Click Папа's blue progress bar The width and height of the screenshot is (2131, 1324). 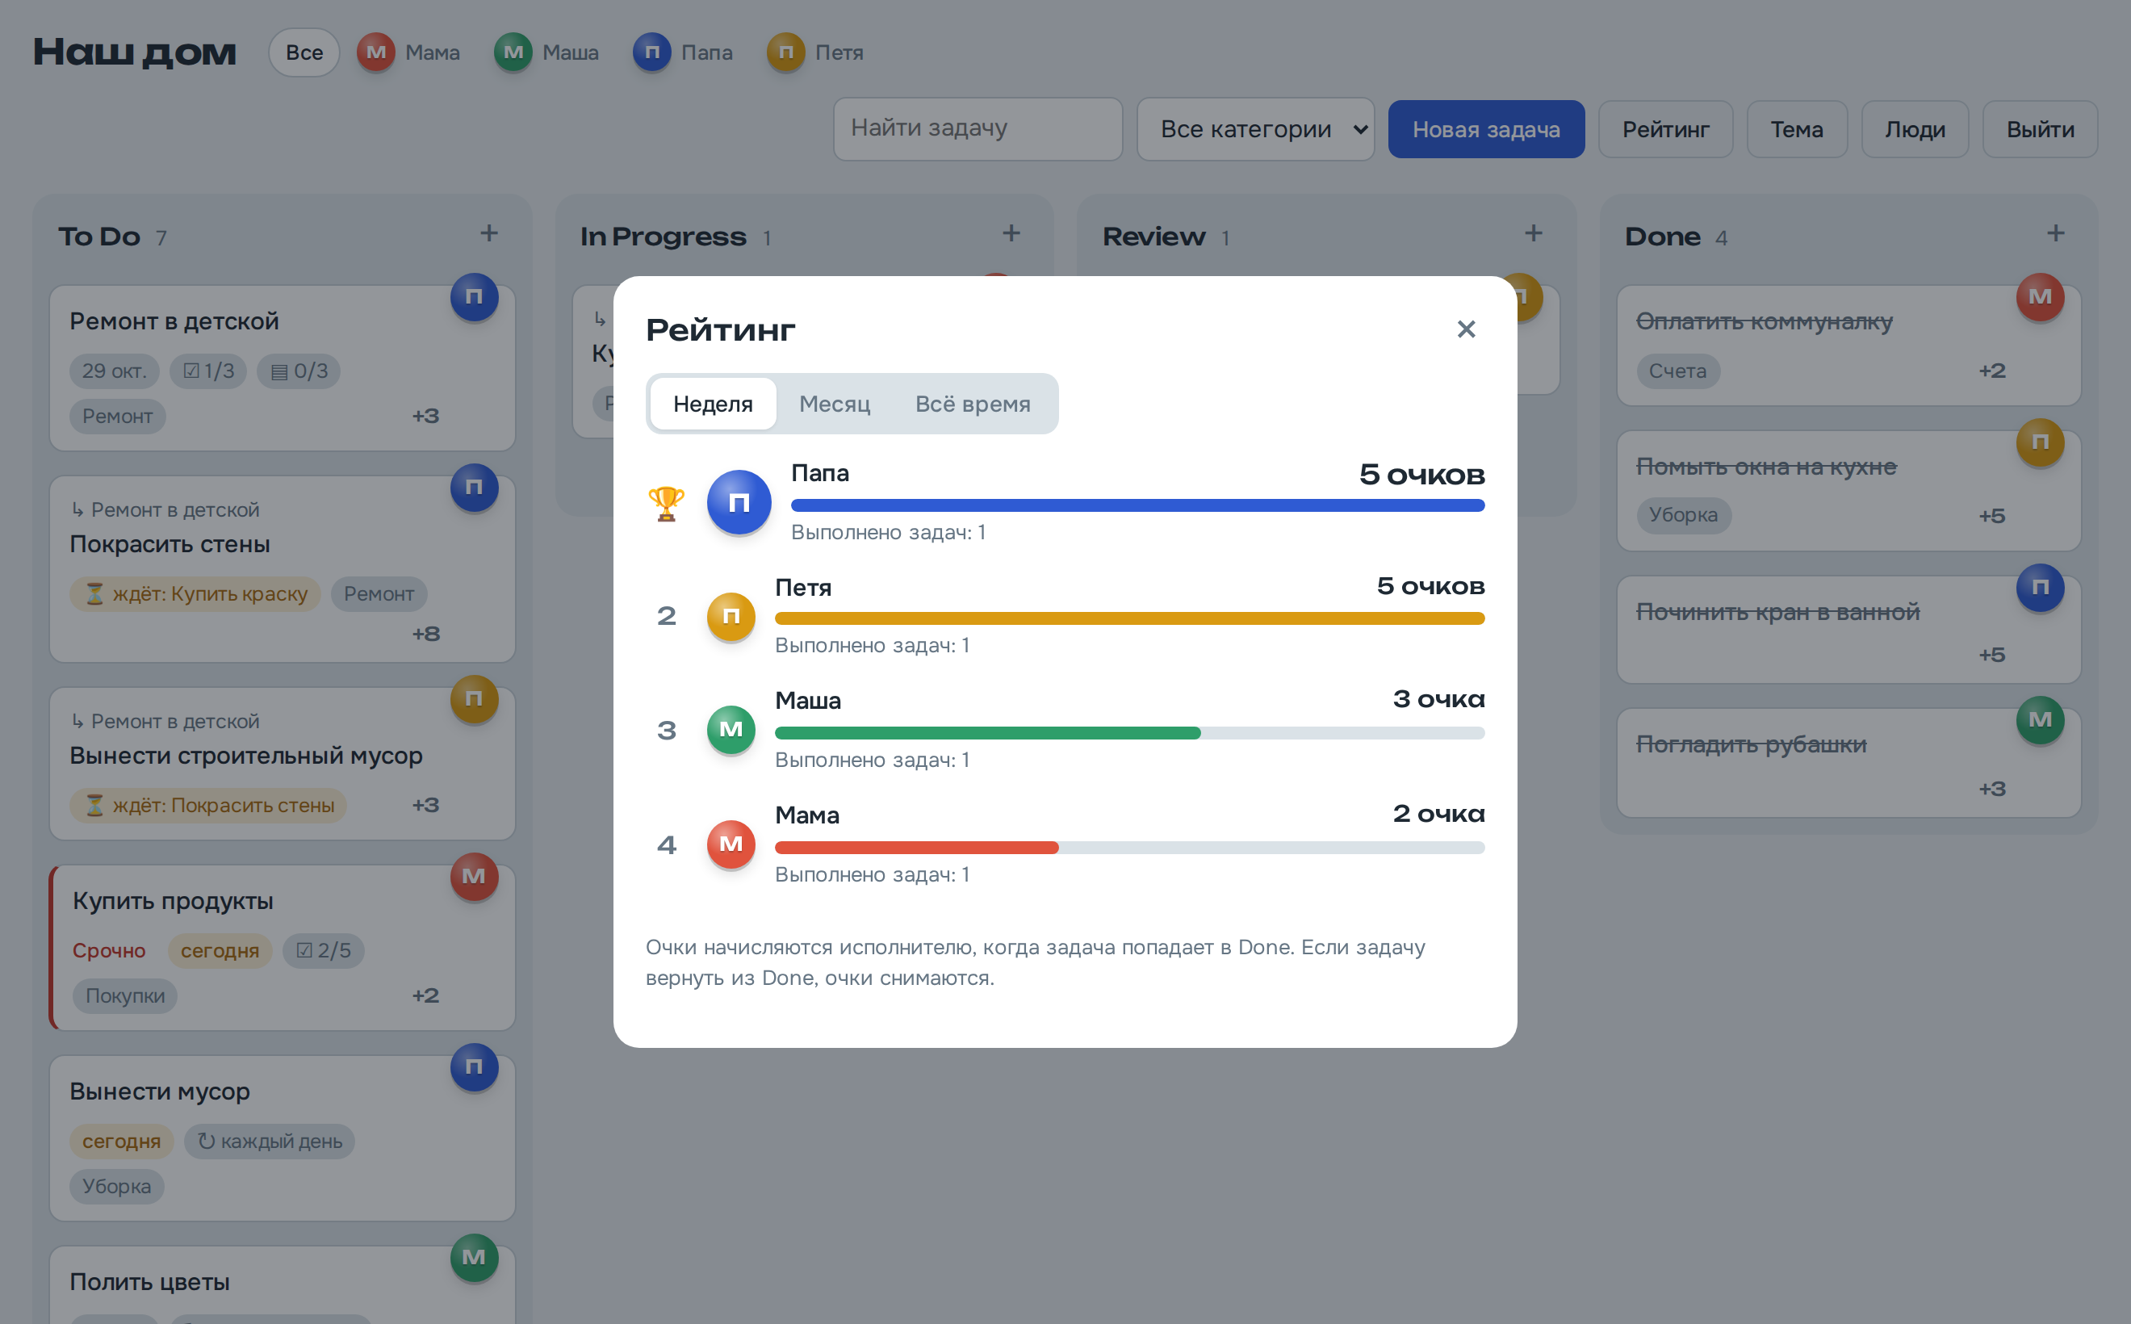point(1137,505)
